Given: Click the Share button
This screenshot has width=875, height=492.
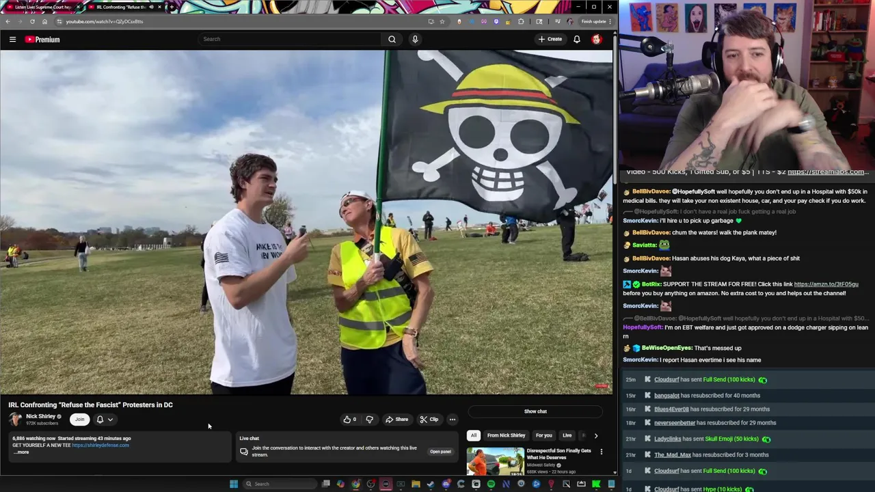Looking at the screenshot, I should 396,420.
